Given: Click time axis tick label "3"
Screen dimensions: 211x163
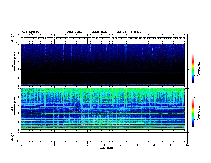Looking at the screenshot, I should (71, 145).
